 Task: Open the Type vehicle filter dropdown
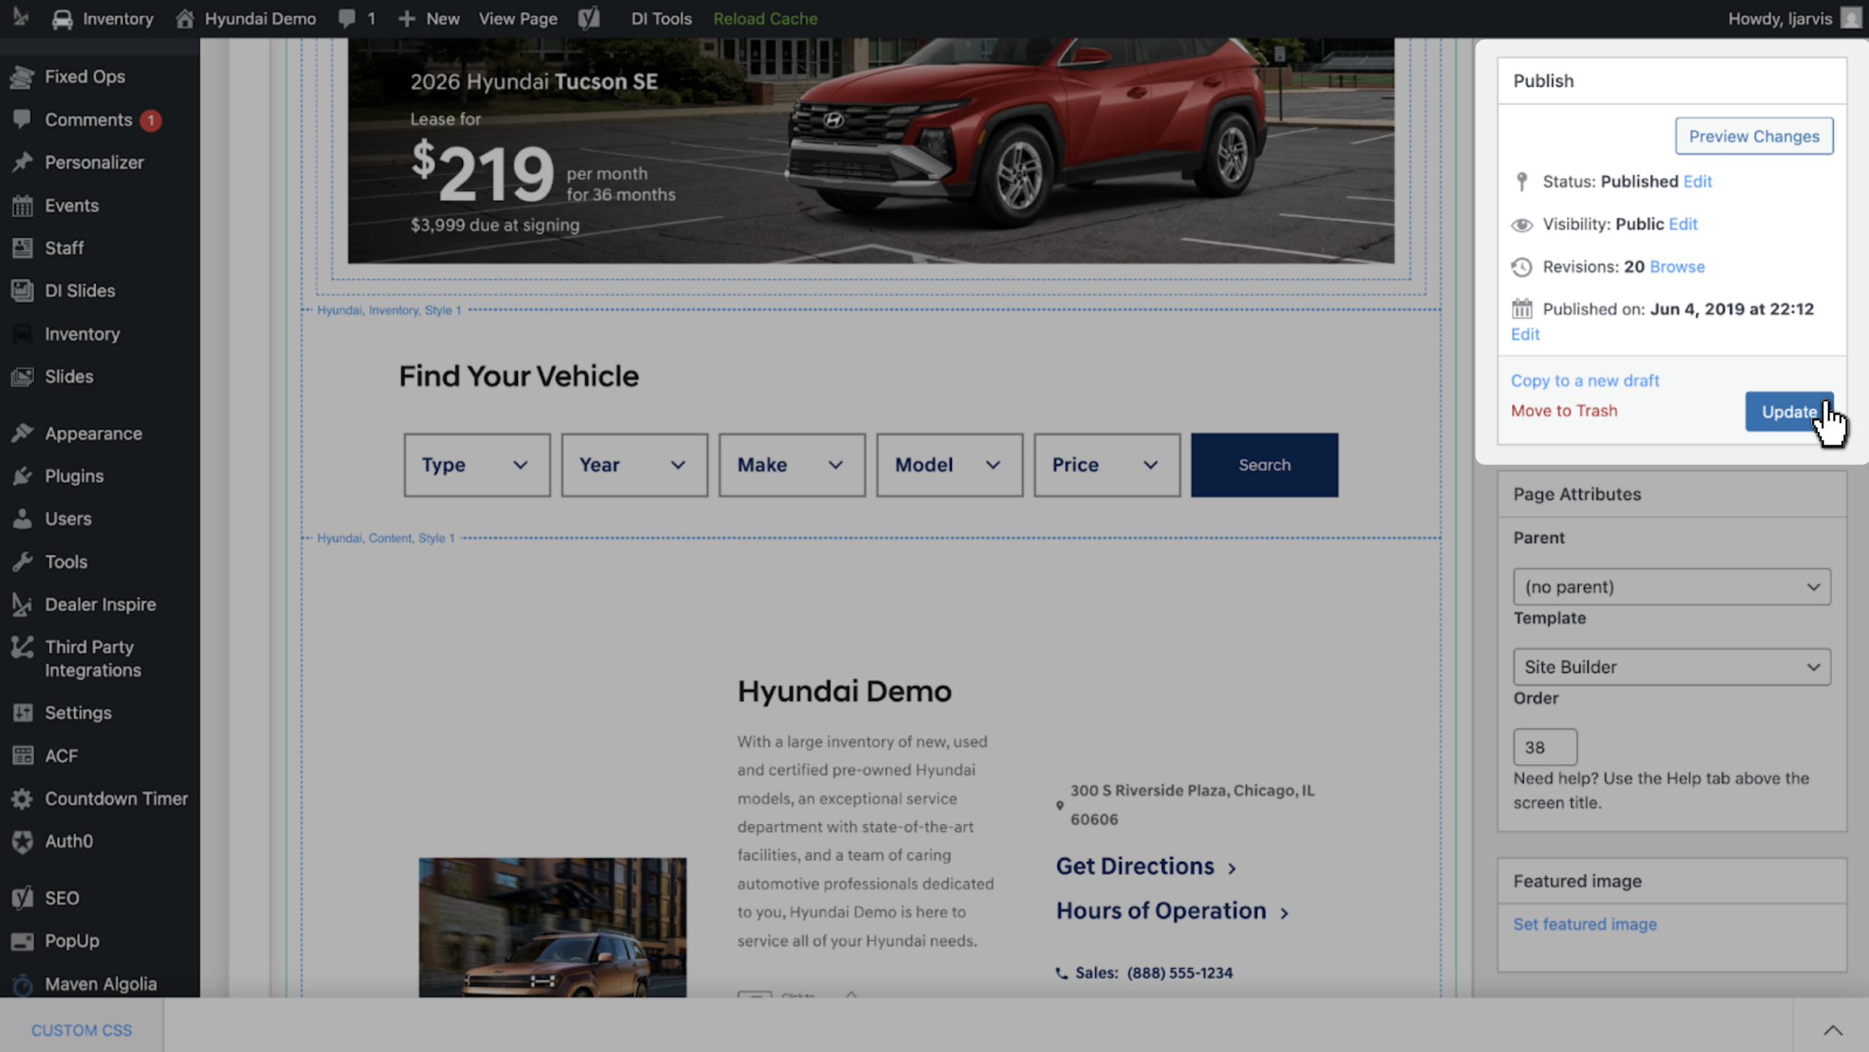(x=477, y=465)
